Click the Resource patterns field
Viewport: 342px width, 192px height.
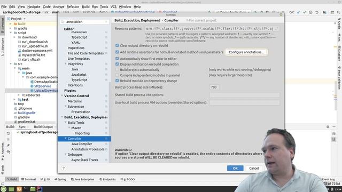(x=212, y=28)
